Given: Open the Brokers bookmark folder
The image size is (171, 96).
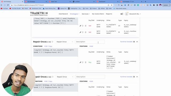Looking at the screenshot, I should 93,8.
